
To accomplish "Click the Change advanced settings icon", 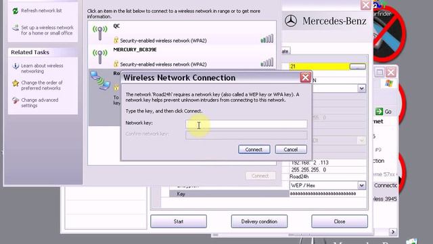I will 16,100.
